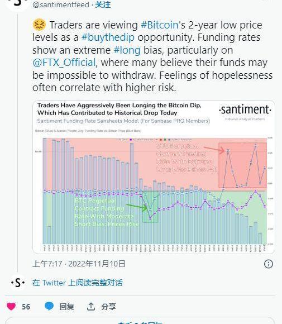The width and height of the screenshot is (282, 324).
Task: Open the funding rate chart image
Action: click(154, 177)
